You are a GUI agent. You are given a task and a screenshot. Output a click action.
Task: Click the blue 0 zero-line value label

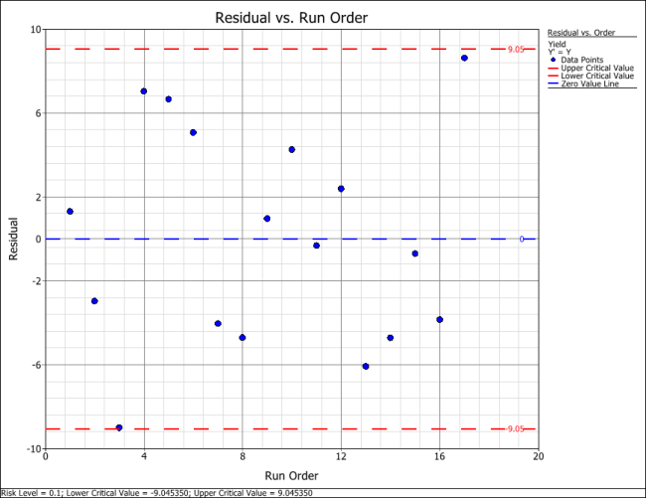521,239
